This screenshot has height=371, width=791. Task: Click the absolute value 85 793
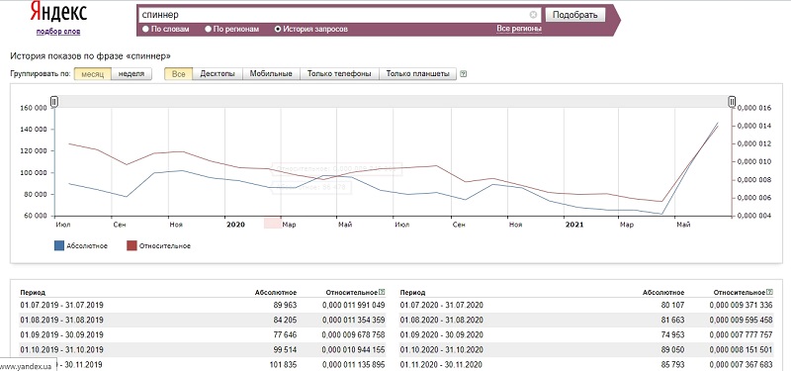672,364
